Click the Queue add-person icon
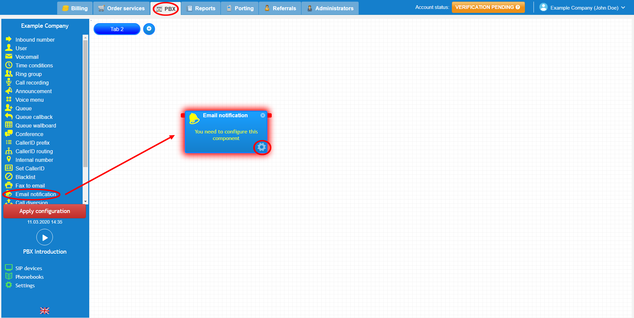The width and height of the screenshot is (634, 318). 9,108
